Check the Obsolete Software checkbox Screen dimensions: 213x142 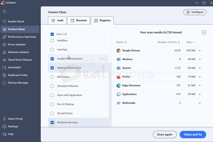(x=52, y=86)
